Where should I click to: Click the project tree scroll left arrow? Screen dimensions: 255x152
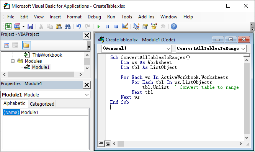(x=4, y=74)
